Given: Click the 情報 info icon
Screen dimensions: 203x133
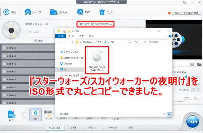Looking at the screenshot, I should pos(35,41).
